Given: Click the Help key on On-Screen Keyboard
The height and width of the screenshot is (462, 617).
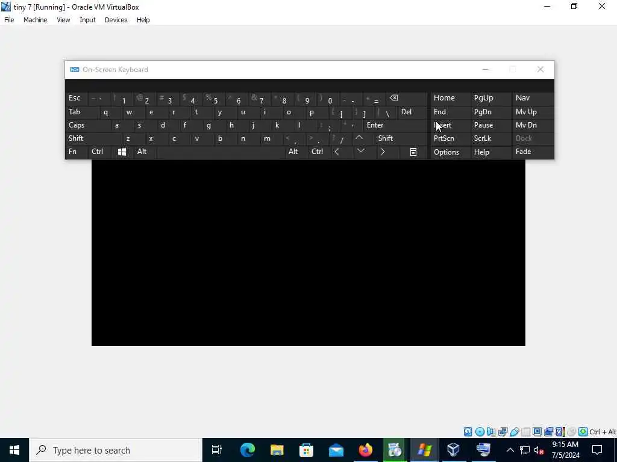Looking at the screenshot, I should (490, 152).
